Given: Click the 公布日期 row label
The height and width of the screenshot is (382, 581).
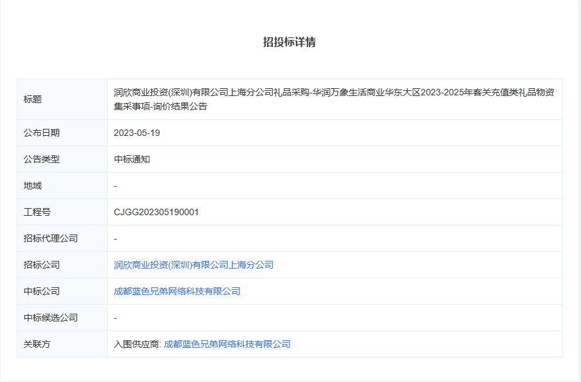Looking at the screenshot, I should tap(41, 133).
